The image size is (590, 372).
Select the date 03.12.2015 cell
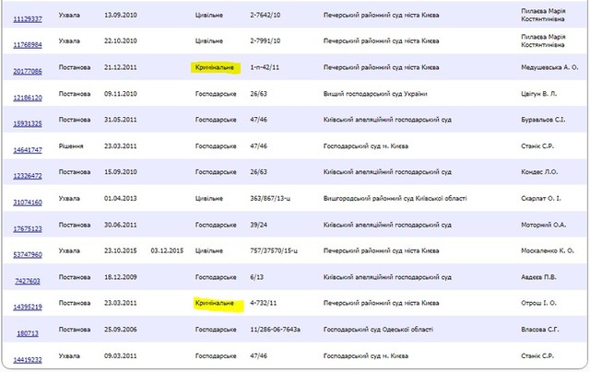point(168,250)
